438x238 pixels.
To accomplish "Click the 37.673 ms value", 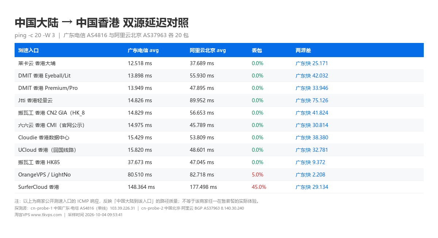I will [x=140, y=162].
